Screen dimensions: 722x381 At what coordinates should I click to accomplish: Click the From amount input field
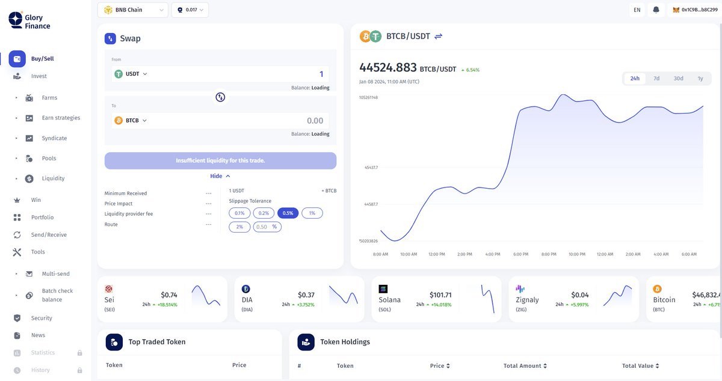220,74
